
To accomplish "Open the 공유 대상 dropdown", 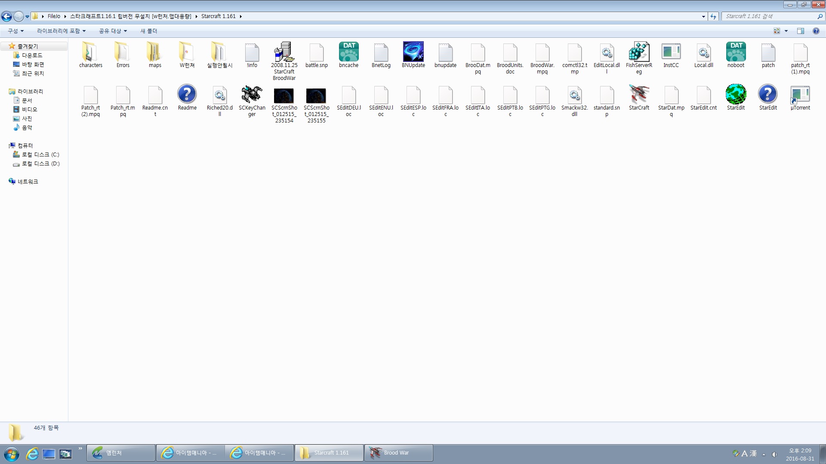I will click(x=113, y=31).
